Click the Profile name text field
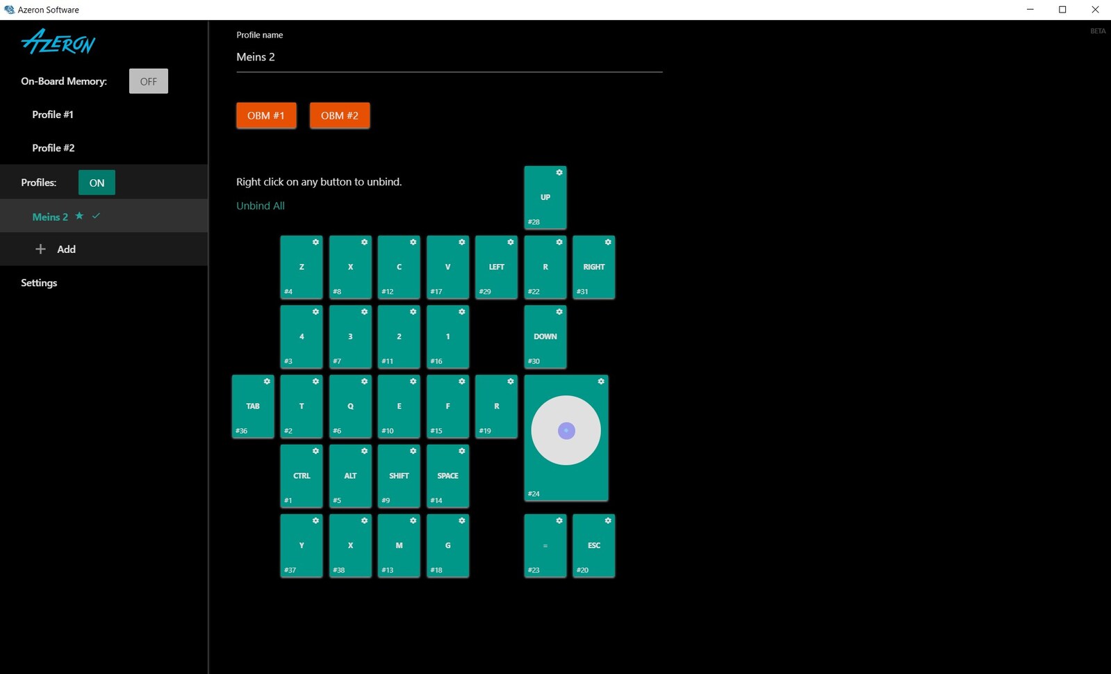 pyautogui.click(x=449, y=57)
